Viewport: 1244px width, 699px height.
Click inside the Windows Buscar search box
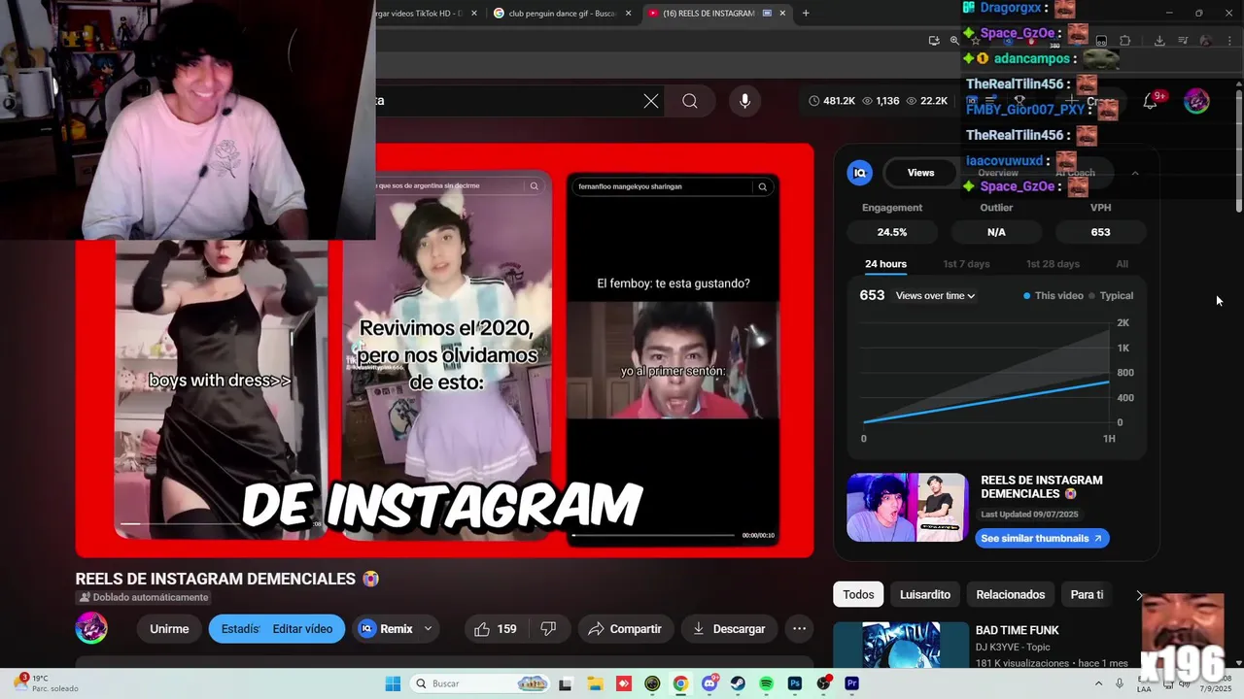(x=478, y=683)
